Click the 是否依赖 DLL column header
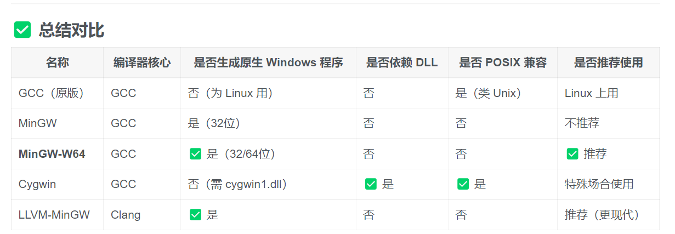The image size is (675, 234). coord(402,62)
